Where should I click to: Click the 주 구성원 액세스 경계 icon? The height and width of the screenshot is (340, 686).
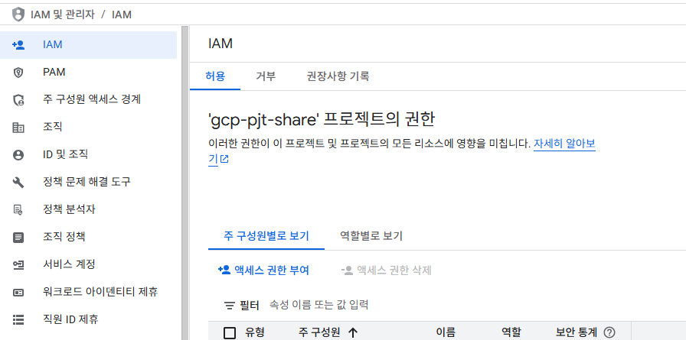pos(18,100)
